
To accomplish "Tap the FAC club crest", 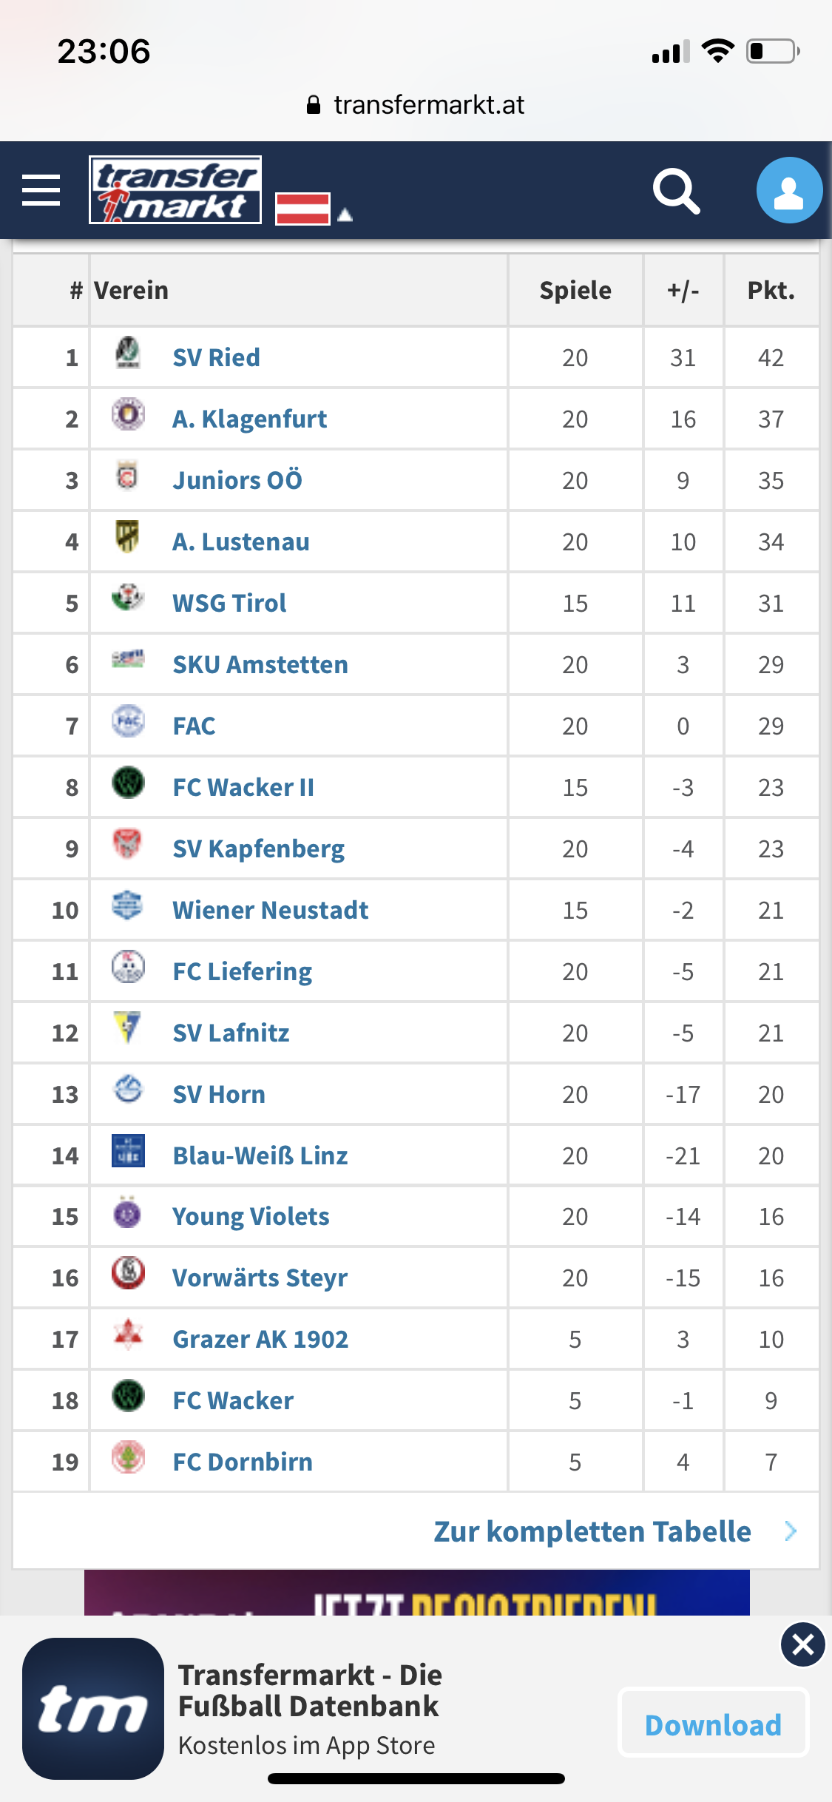I will pos(128,721).
